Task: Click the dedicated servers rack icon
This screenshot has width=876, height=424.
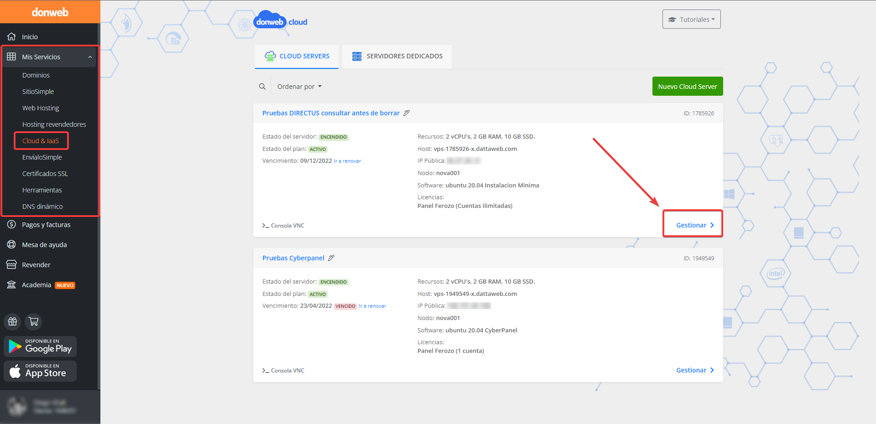Action: 357,56
